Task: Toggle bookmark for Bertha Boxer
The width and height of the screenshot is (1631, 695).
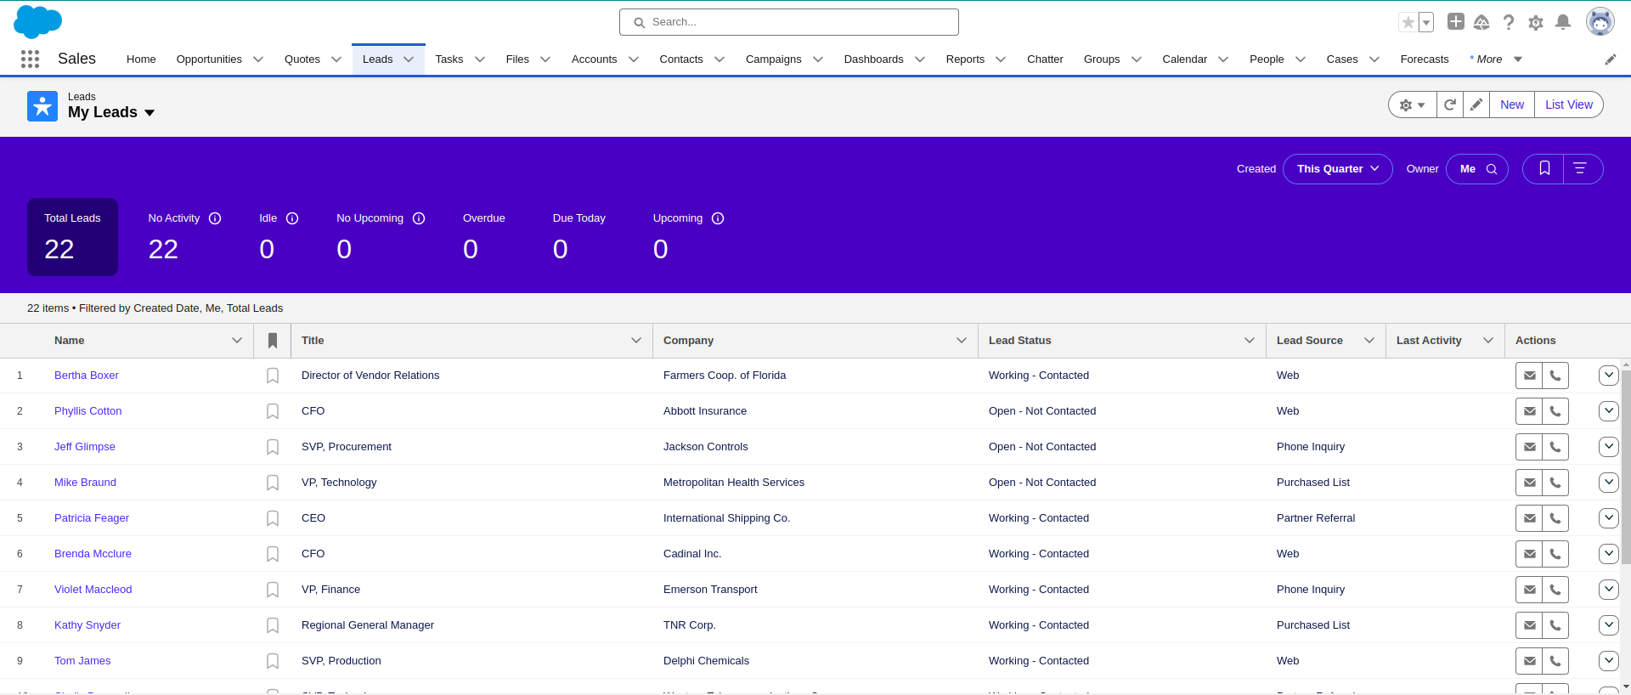Action: click(x=273, y=376)
